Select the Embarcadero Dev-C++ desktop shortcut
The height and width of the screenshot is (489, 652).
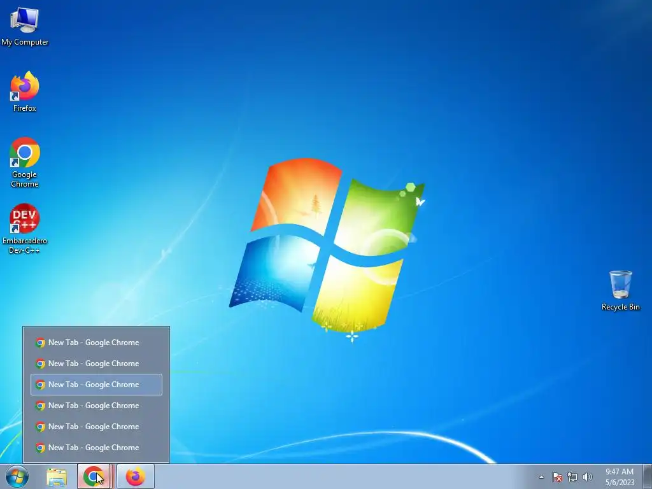[x=25, y=229]
